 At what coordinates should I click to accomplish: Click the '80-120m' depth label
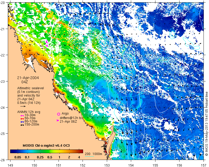point(31,121)
